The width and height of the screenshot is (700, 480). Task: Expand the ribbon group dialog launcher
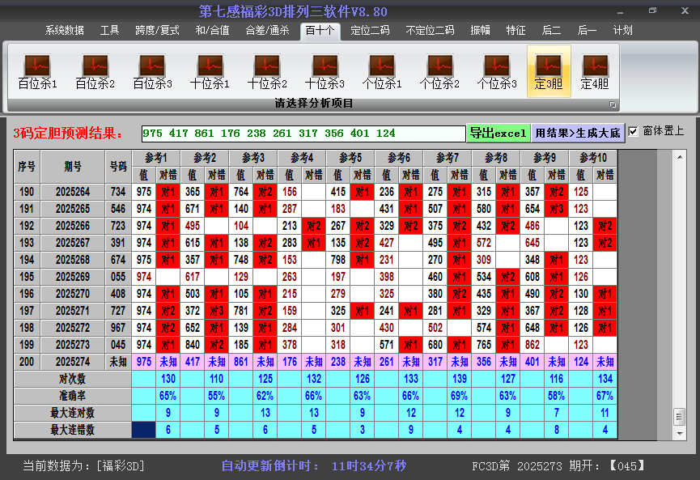(613, 104)
